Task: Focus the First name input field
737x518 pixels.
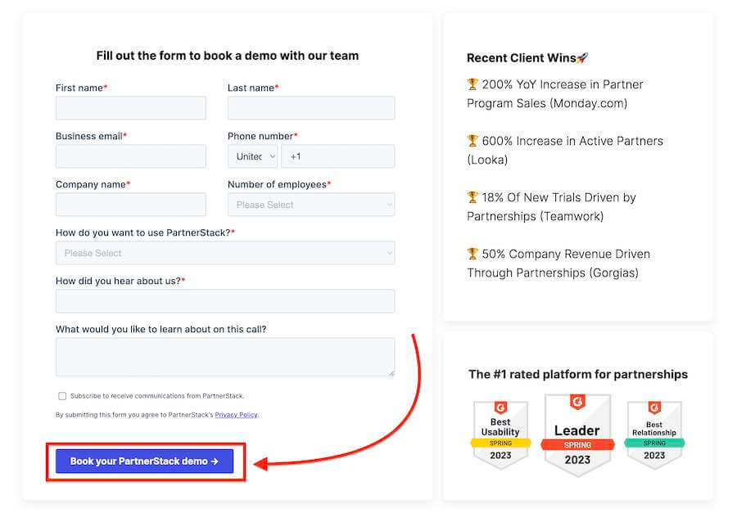Action: coord(131,108)
